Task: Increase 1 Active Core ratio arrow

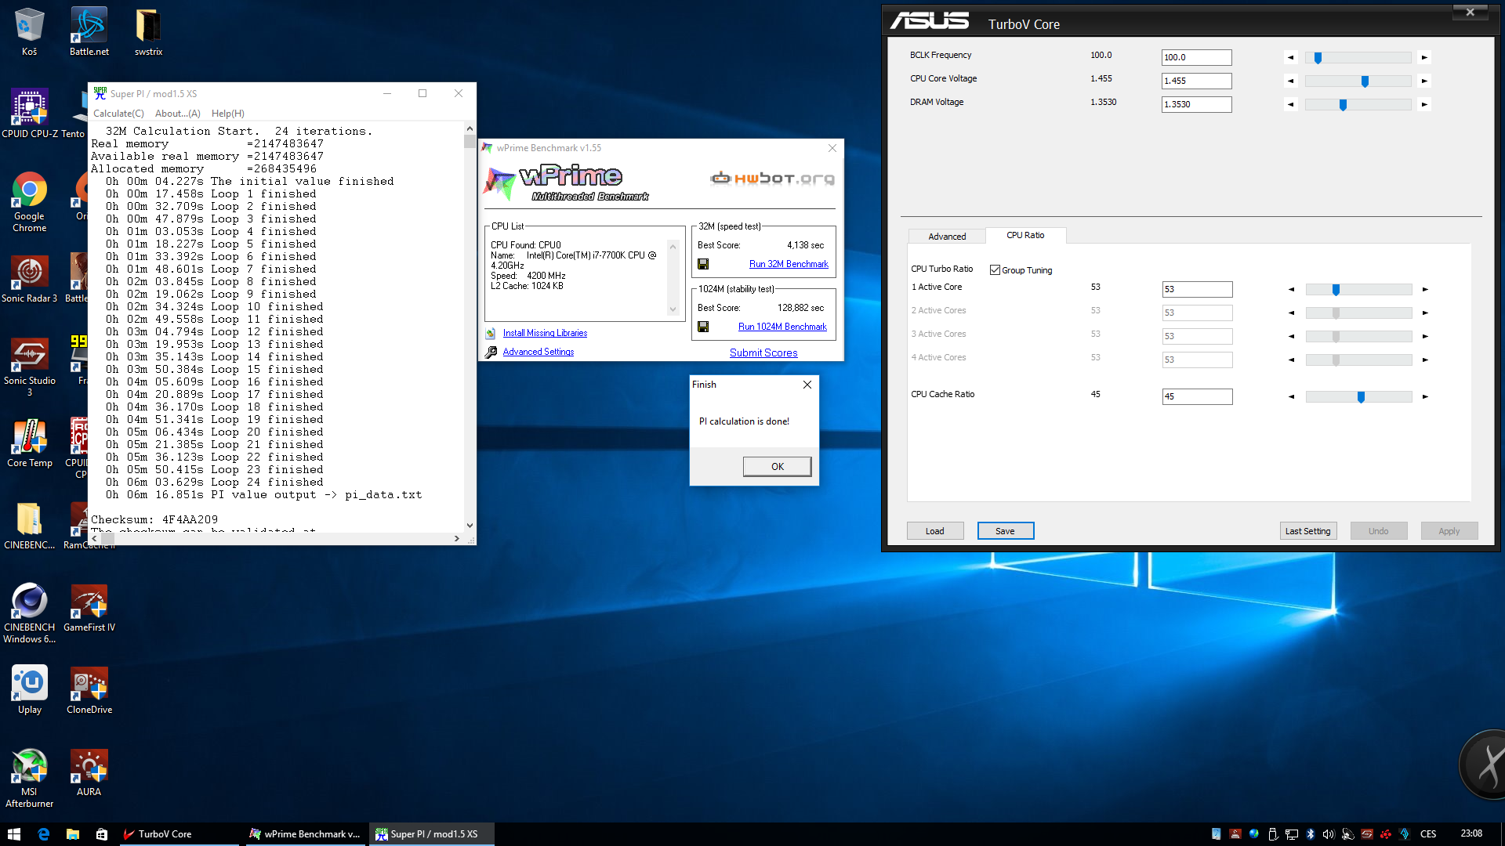Action: point(1425,290)
